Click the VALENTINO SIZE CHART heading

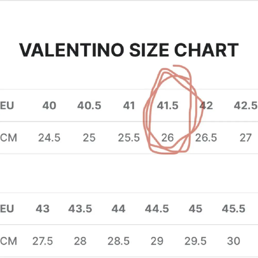click(129, 50)
